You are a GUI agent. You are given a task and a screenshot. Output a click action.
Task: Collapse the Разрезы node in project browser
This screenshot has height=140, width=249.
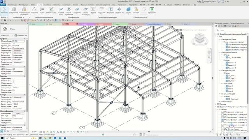(x=222, y=60)
